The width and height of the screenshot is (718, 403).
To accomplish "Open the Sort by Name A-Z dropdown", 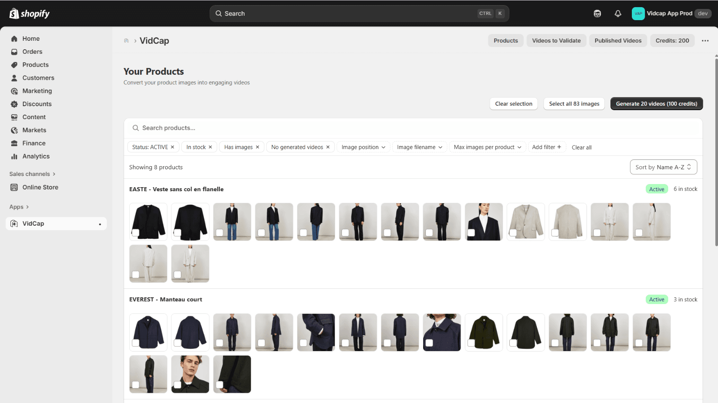I will pos(663,167).
